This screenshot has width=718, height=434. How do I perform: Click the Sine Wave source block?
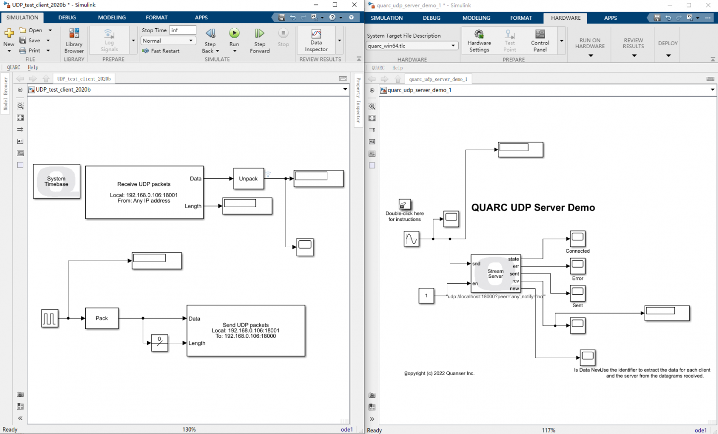[412, 239]
